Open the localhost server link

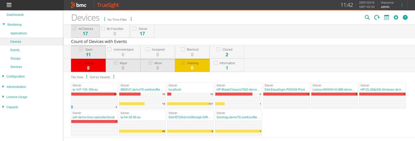pos(175,90)
